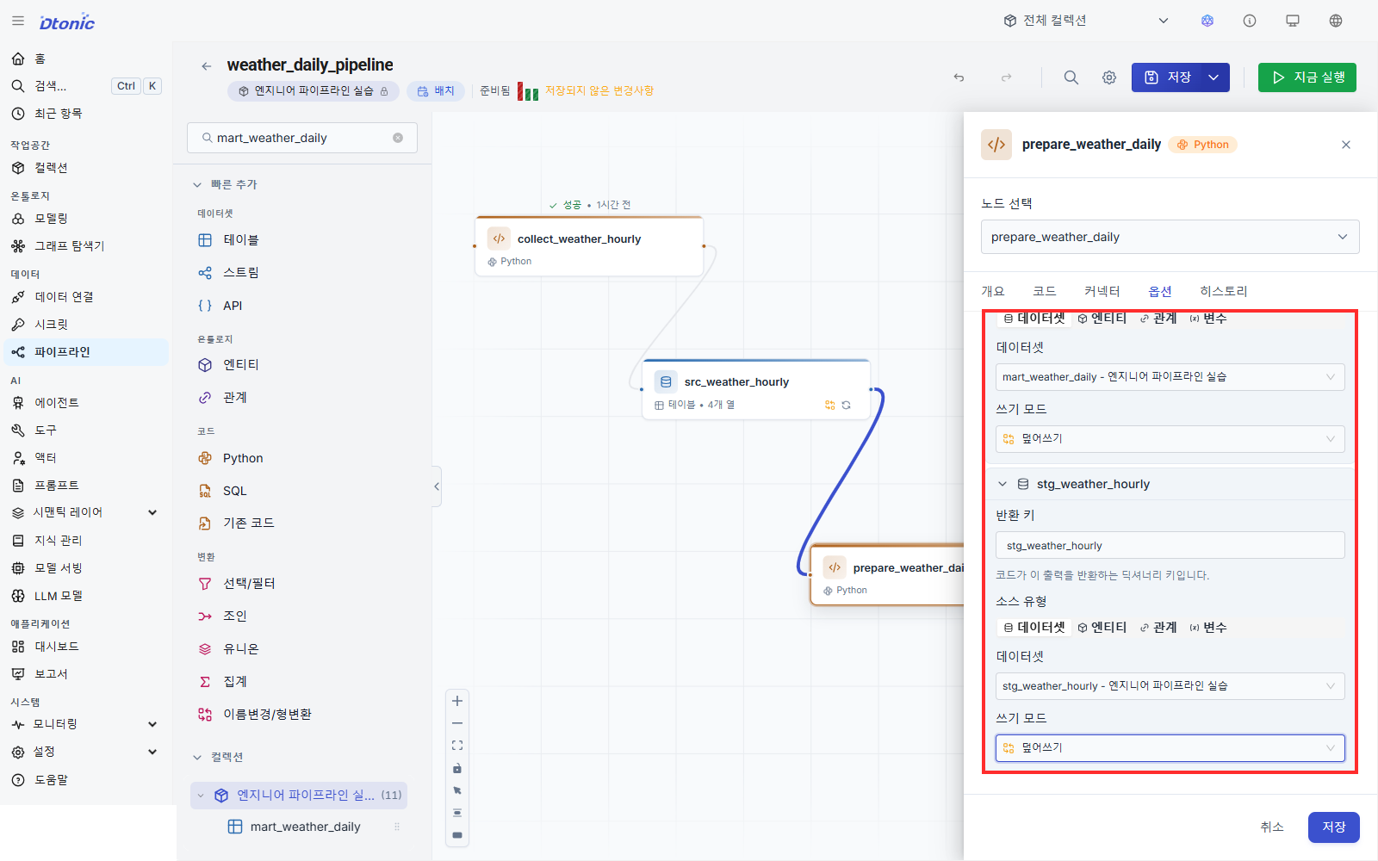Open the bottom 쓰기 모드 덮어쓰기 dropdown
1378x861 pixels.
click(x=1170, y=748)
